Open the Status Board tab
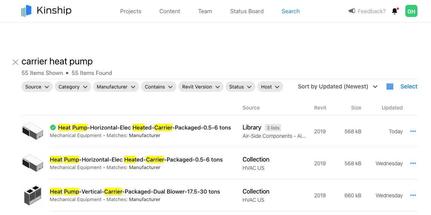The height and width of the screenshot is (215, 431). [247, 11]
